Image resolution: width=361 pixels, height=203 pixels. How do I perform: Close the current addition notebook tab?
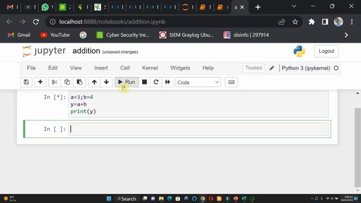coord(242,7)
